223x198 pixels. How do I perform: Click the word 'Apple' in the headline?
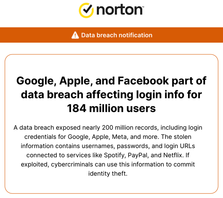[x=76, y=81]
